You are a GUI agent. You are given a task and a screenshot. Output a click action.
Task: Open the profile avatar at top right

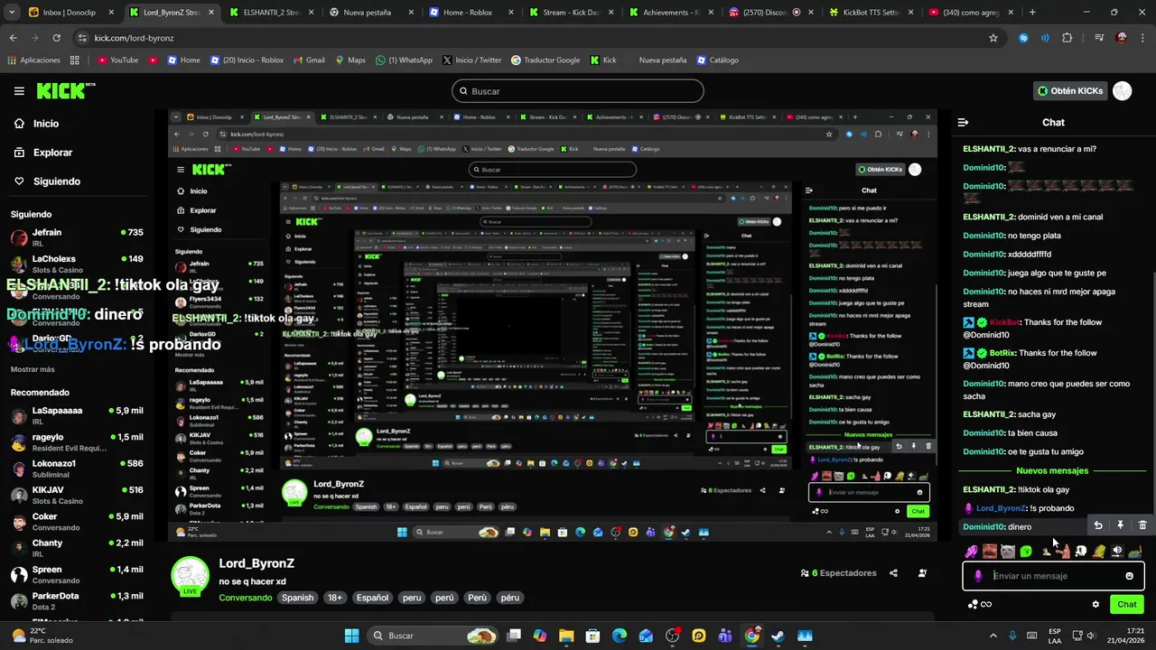[x=1123, y=91]
